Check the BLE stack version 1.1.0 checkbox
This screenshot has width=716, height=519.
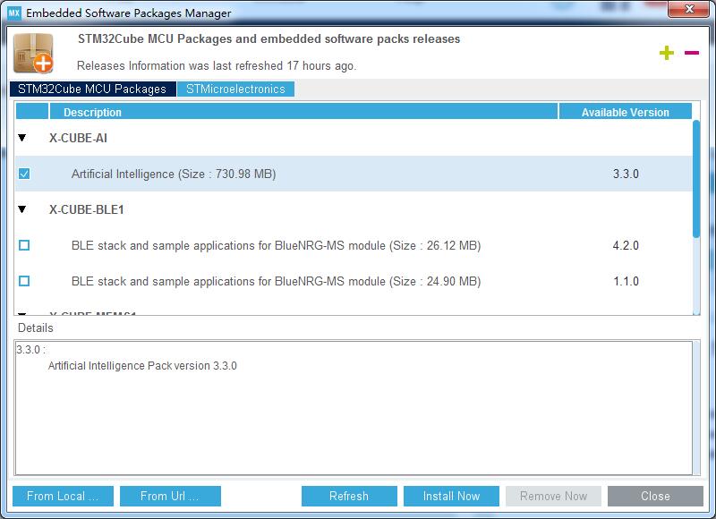[x=24, y=281]
